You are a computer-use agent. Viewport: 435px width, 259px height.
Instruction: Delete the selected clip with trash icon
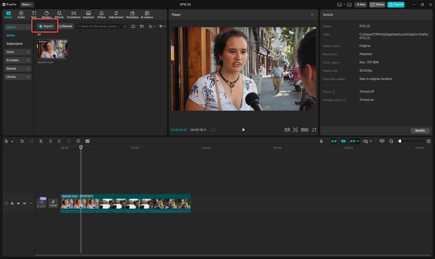point(69,141)
